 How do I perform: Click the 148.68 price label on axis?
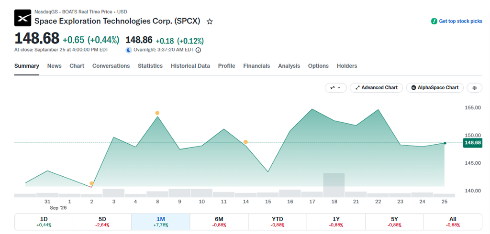point(472,143)
